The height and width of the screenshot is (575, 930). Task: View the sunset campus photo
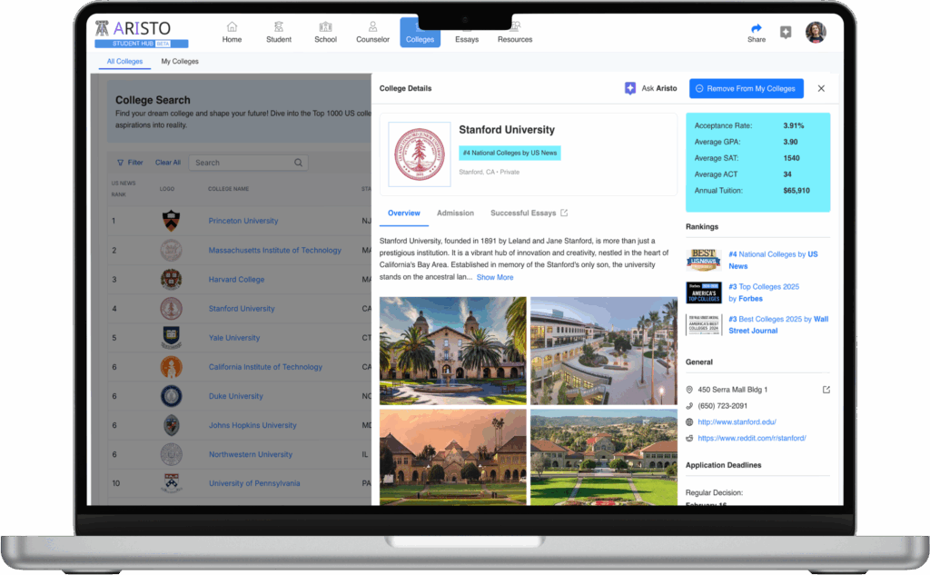point(452,457)
